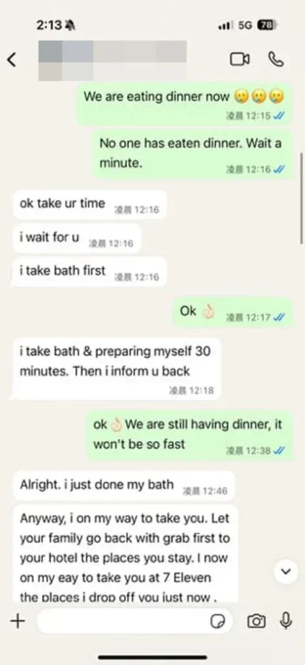Select the "ok take ur time" message

[89, 204]
